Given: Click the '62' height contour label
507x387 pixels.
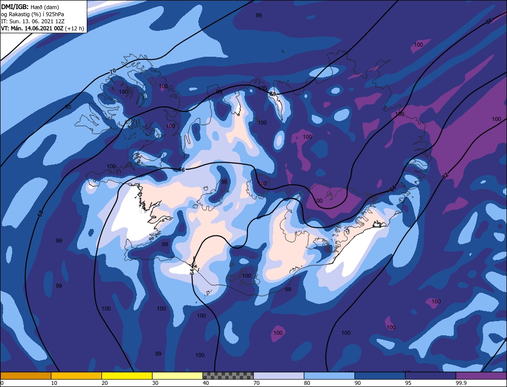Looking at the screenshot, I should (445, 176).
